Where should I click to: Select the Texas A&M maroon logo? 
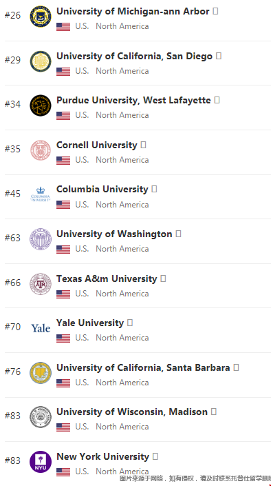pyautogui.click(x=41, y=284)
